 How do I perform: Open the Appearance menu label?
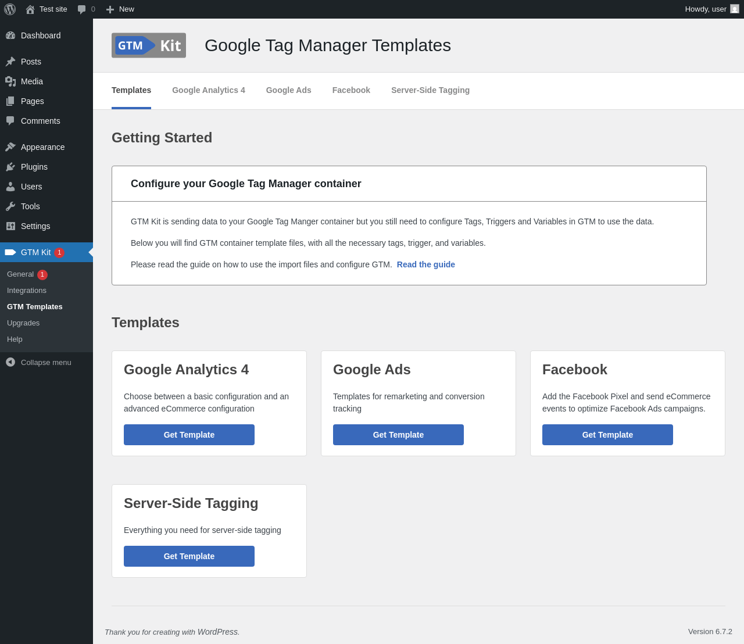click(43, 147)
